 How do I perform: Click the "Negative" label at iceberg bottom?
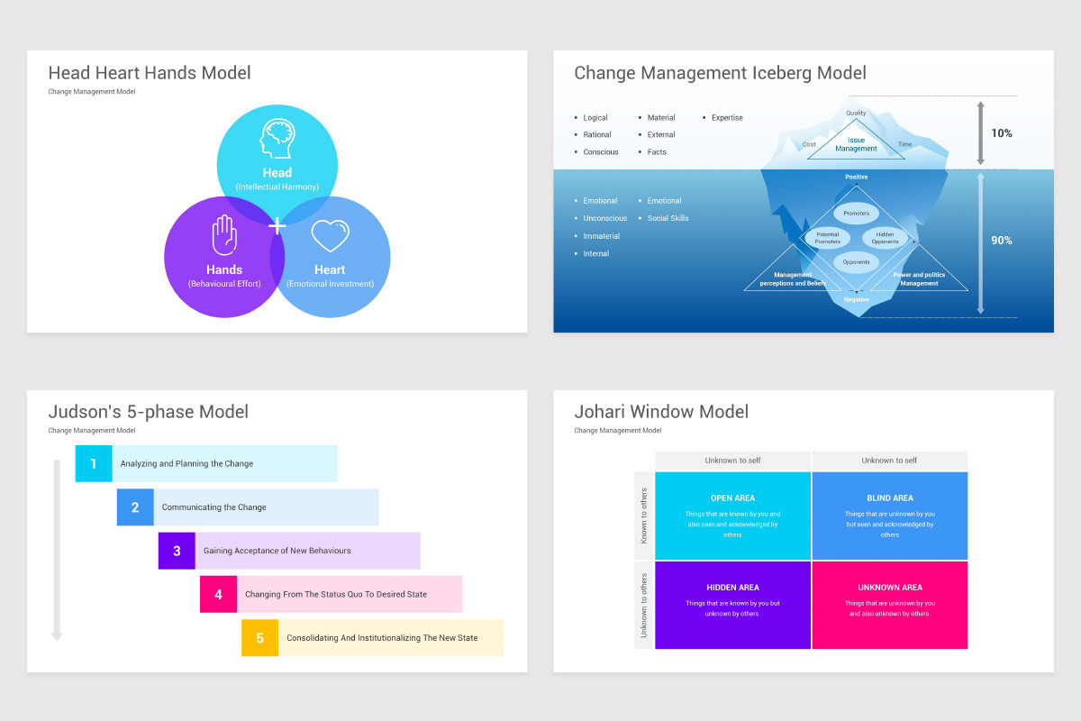pos(857,299)
